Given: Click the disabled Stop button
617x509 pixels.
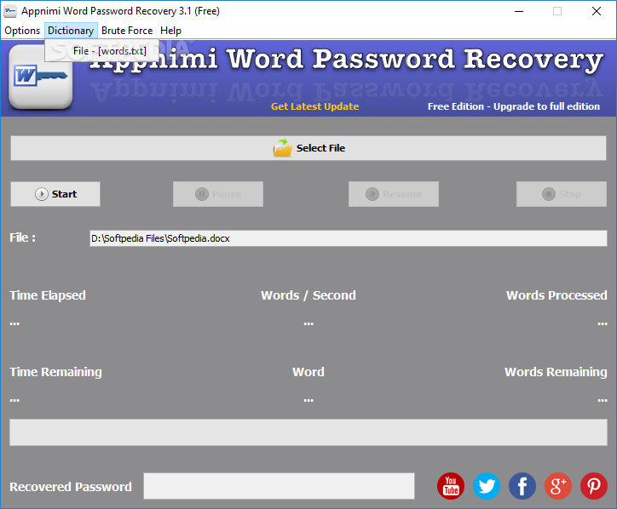Looking at the screenshot, I should coord(562,194).
